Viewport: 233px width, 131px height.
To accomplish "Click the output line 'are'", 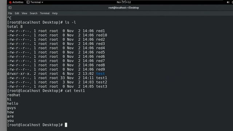I will click(11, 116).
